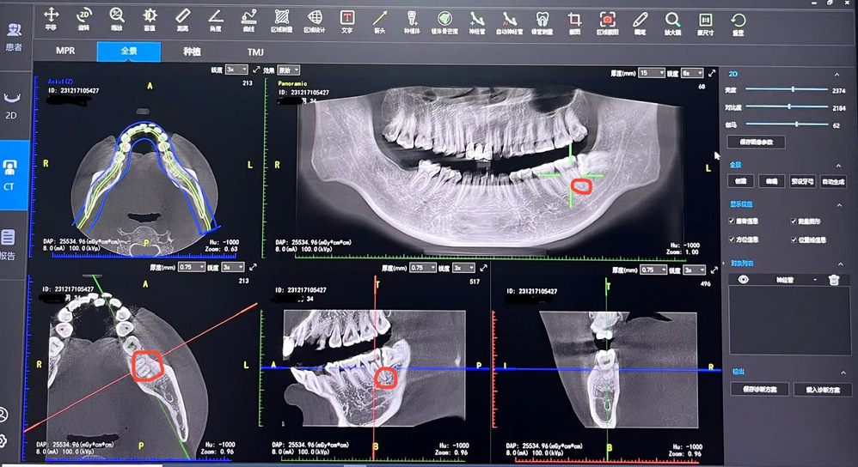Click the Original Size (原尺寸) icon
Viewport: 858px width, 467px height.
(x=705, y=23)
